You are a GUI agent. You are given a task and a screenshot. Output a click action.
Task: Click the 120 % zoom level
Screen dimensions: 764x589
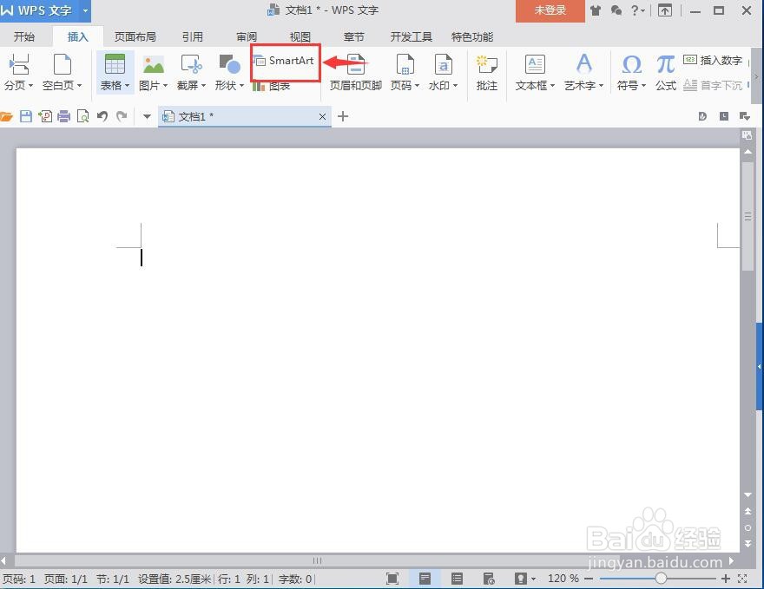(563, 579)
